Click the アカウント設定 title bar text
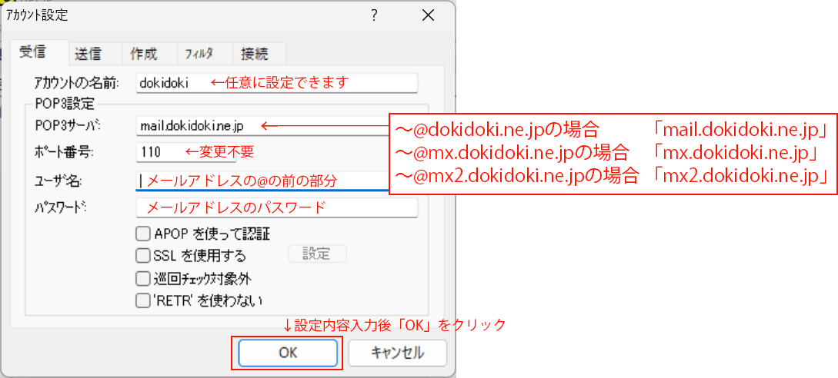This screenshot has width=838, height=378. click(36, 15)
